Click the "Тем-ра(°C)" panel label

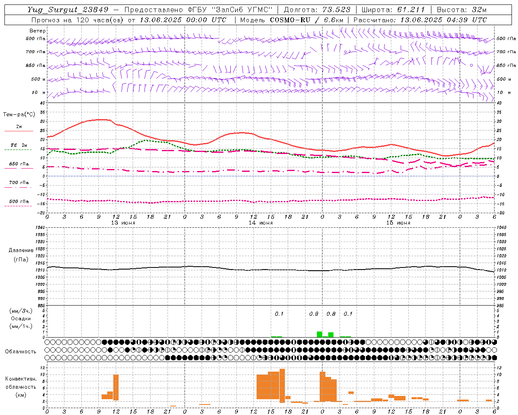coord(19,115)
